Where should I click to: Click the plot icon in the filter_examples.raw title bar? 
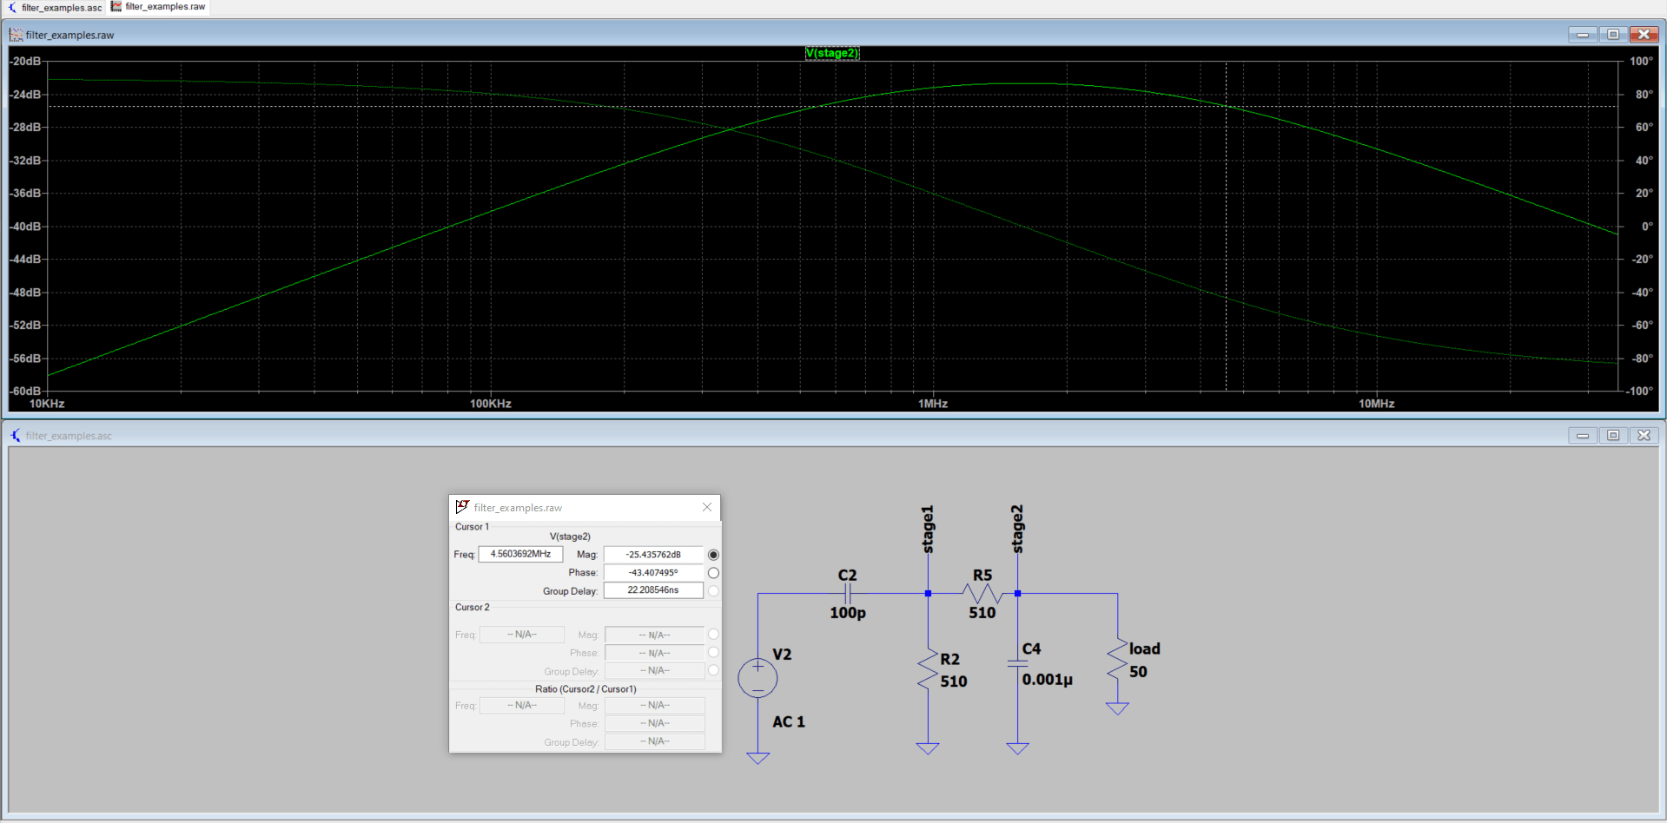coord(15,35)
